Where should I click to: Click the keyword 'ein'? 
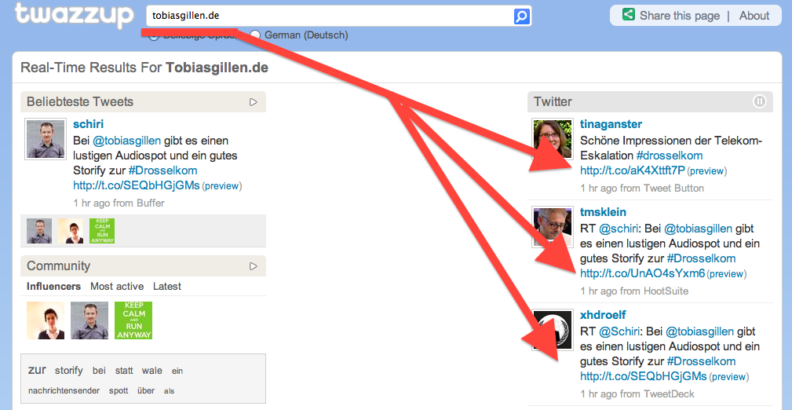(177, 372)
